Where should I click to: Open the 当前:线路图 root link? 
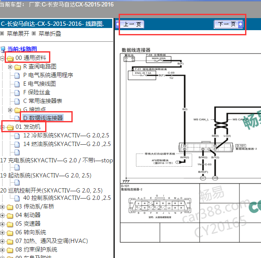22,49
